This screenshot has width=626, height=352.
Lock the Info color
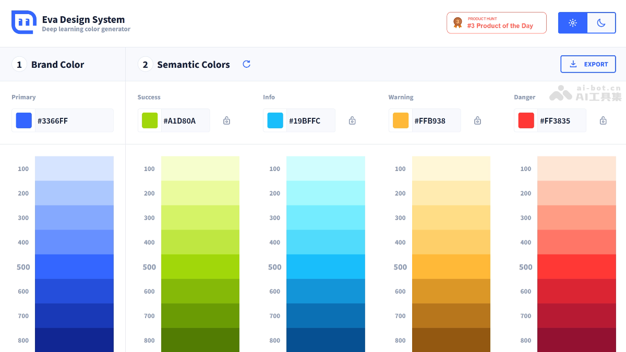tap(352, 120)
